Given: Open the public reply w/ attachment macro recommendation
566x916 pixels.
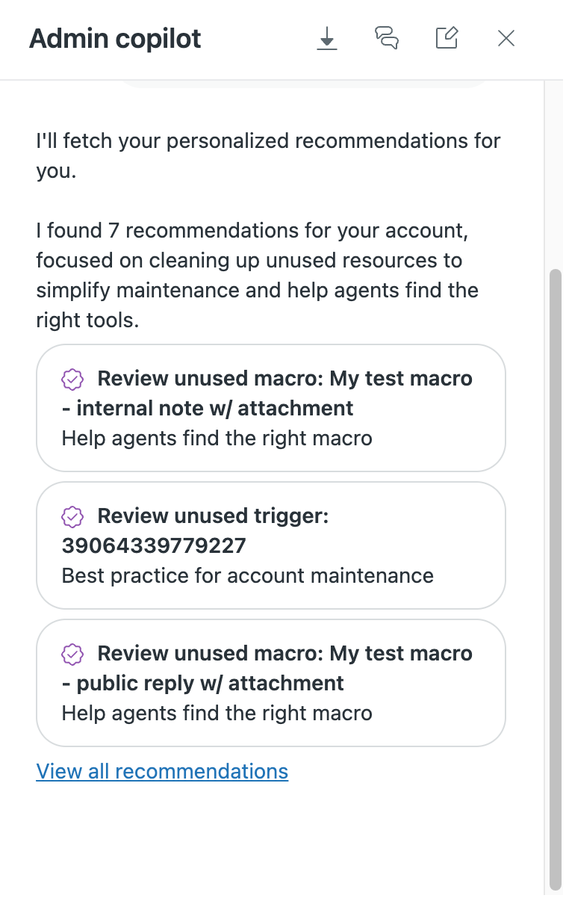Looking at the screenshot, I should (x=270, y=683).
